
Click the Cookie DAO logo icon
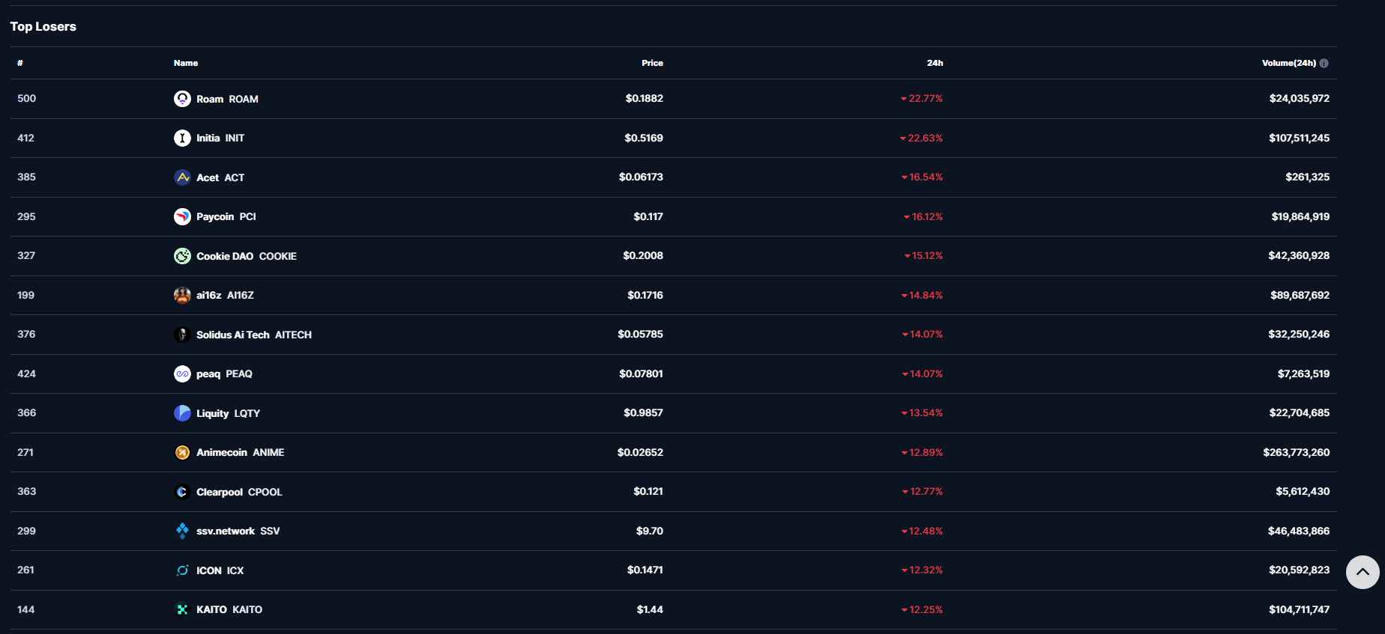coord(182,256)
